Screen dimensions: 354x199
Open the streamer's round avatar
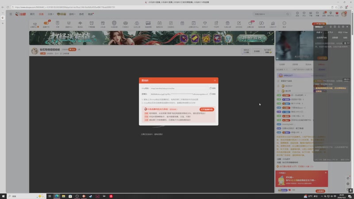(x=35, y=51)
